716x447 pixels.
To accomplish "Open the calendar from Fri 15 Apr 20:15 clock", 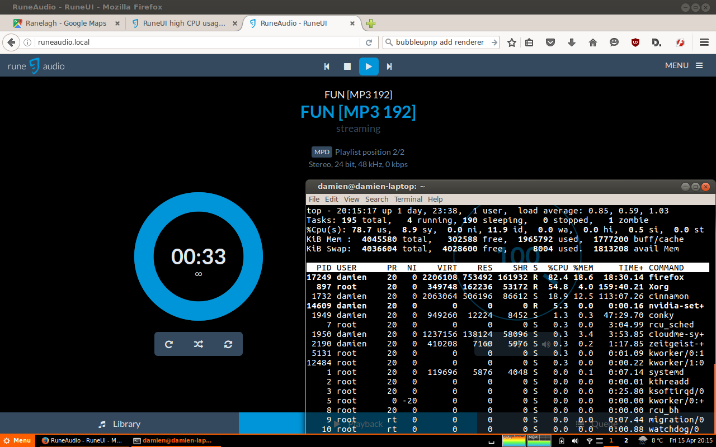I will coord(691,440).
